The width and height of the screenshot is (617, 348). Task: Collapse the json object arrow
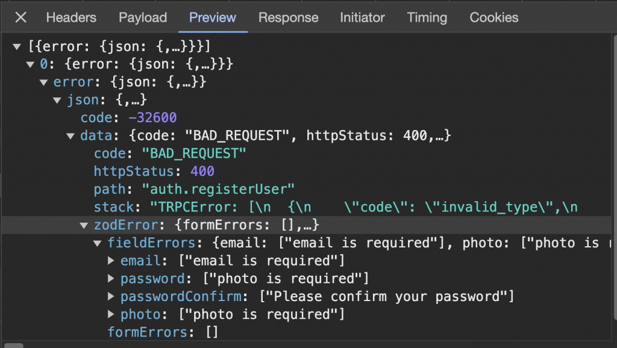pyautogui.click(x=57, y=99)
